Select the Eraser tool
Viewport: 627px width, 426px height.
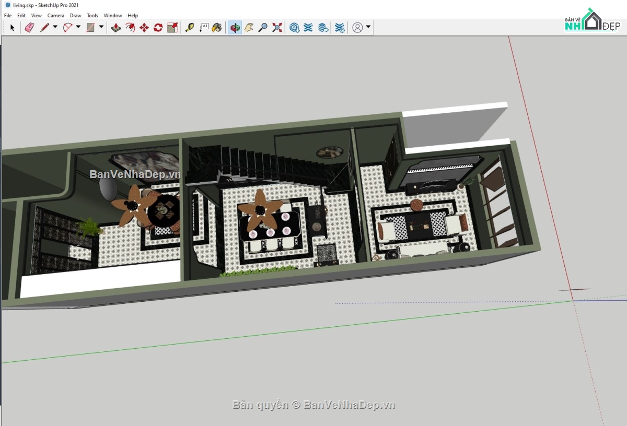29,28
